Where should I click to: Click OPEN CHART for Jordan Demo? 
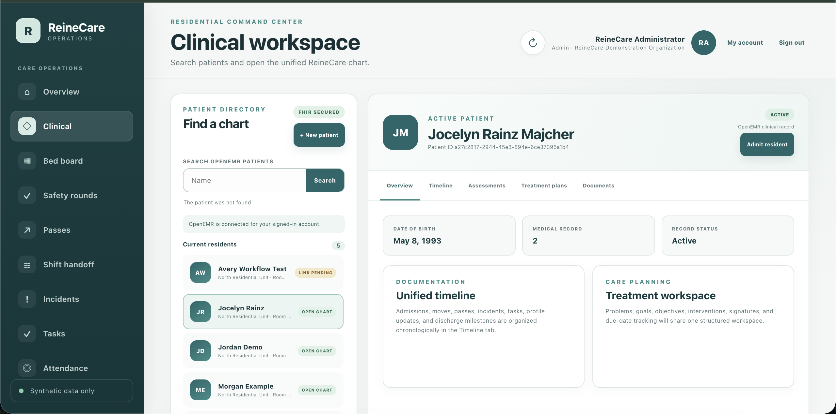(317, 351)
